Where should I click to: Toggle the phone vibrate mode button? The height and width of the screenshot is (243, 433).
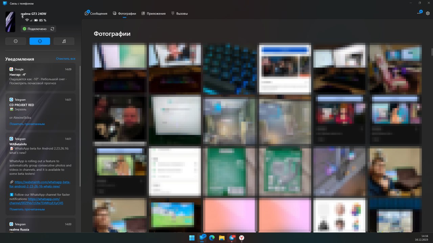40,41
